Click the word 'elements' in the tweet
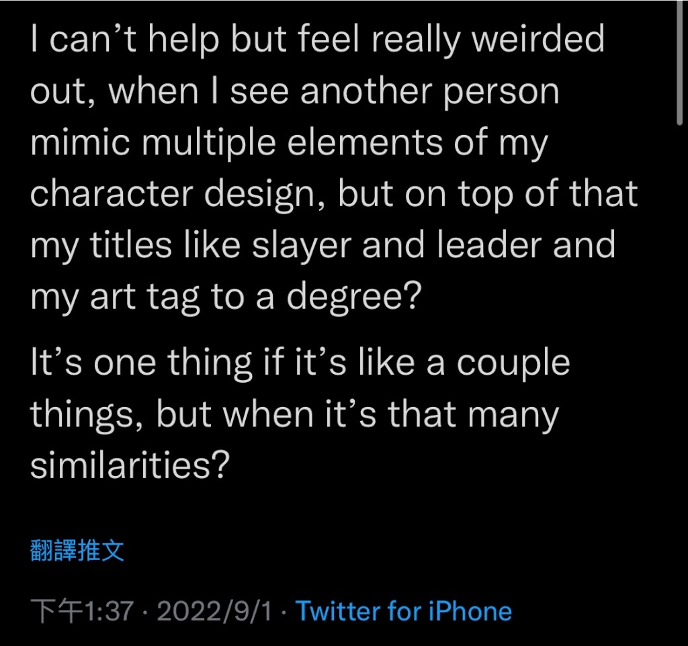The height and width of the screenshot is (646, 688). (x=365, y=142)
